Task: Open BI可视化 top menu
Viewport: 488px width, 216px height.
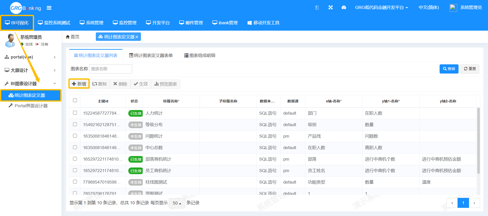Action: pos(17,23)
